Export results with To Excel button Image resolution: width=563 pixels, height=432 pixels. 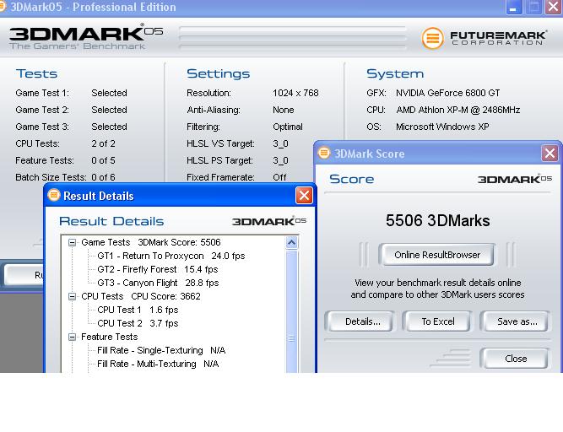tap(438, 321)
